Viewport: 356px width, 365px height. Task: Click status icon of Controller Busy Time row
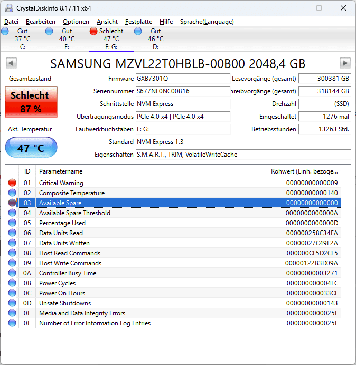click(12, 273)
